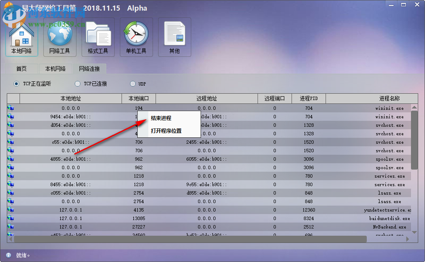This screenshot has width=425, height=262.
Task: Maximize the 易大师网络工具箱 window
Action: (404, 5)
